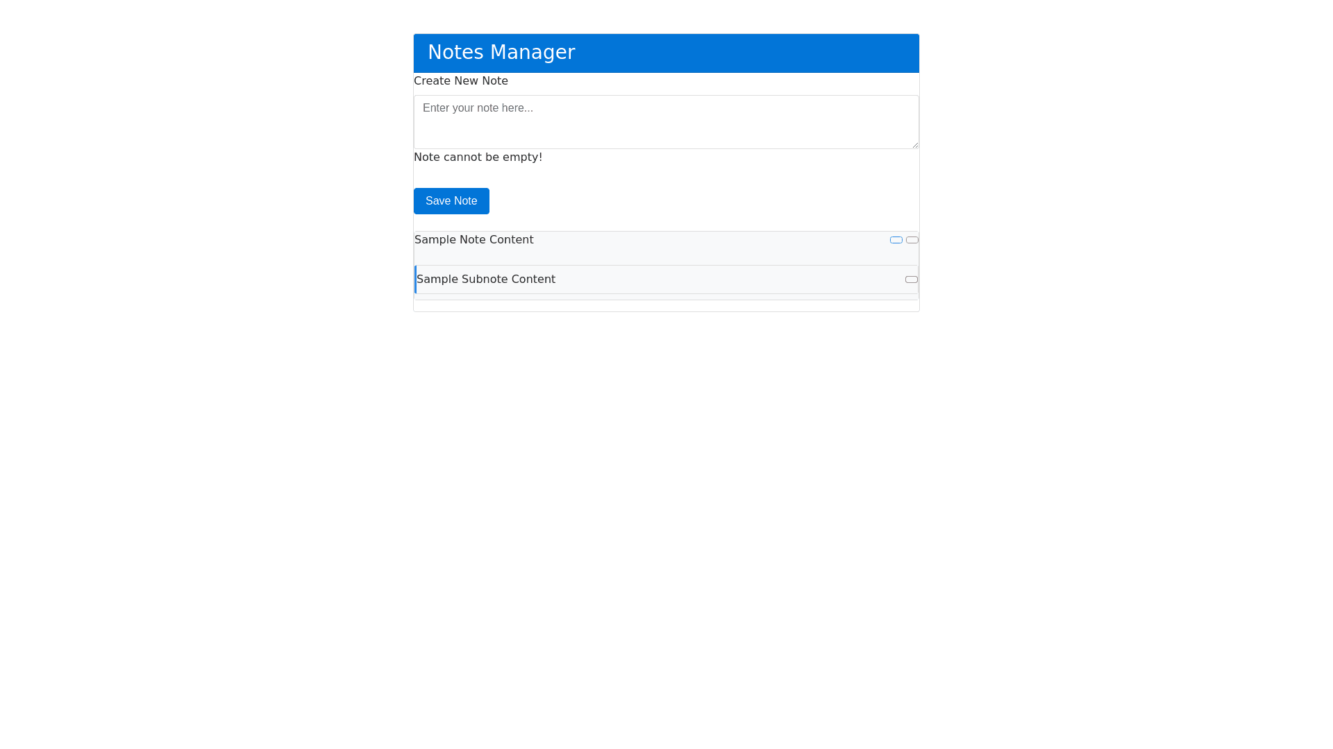Screen dimensions: 1333x749
Task: Click the 'Create New Note' label
Action: (x=461, y=81)
